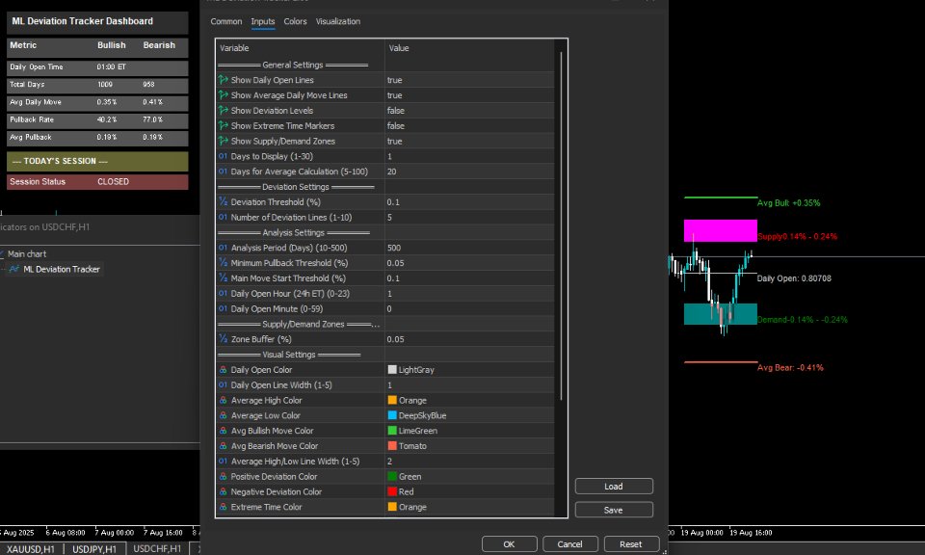Click the Days to Display integer icon
Viewport: 925px width, 555px height.
point(223,156)
